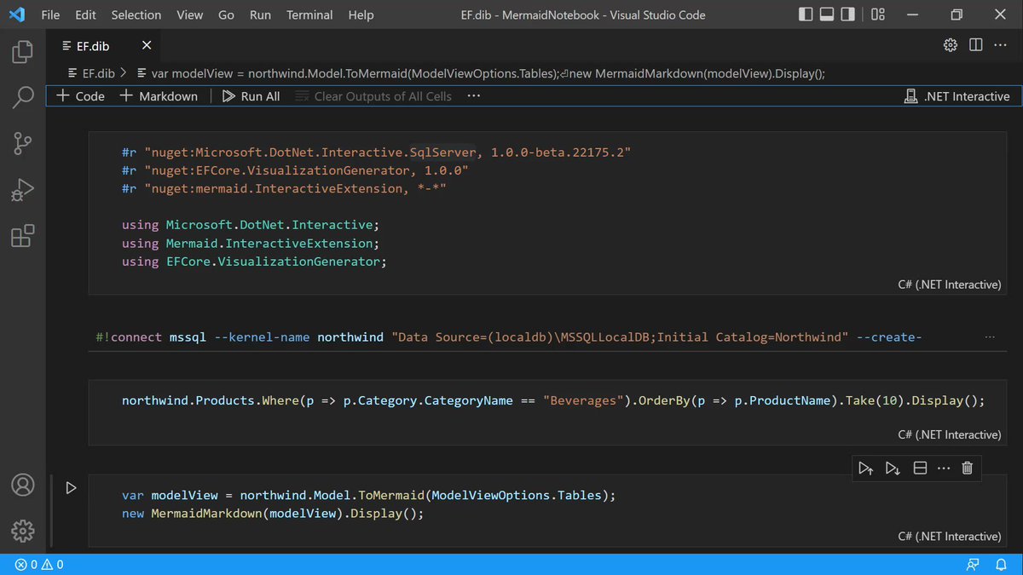Open the View menu
Viewport: 1023px width, 575px height.
(x=190, y=14)
